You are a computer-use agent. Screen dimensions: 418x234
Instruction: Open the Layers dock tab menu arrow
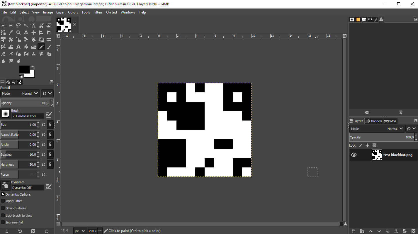(416, 121)
